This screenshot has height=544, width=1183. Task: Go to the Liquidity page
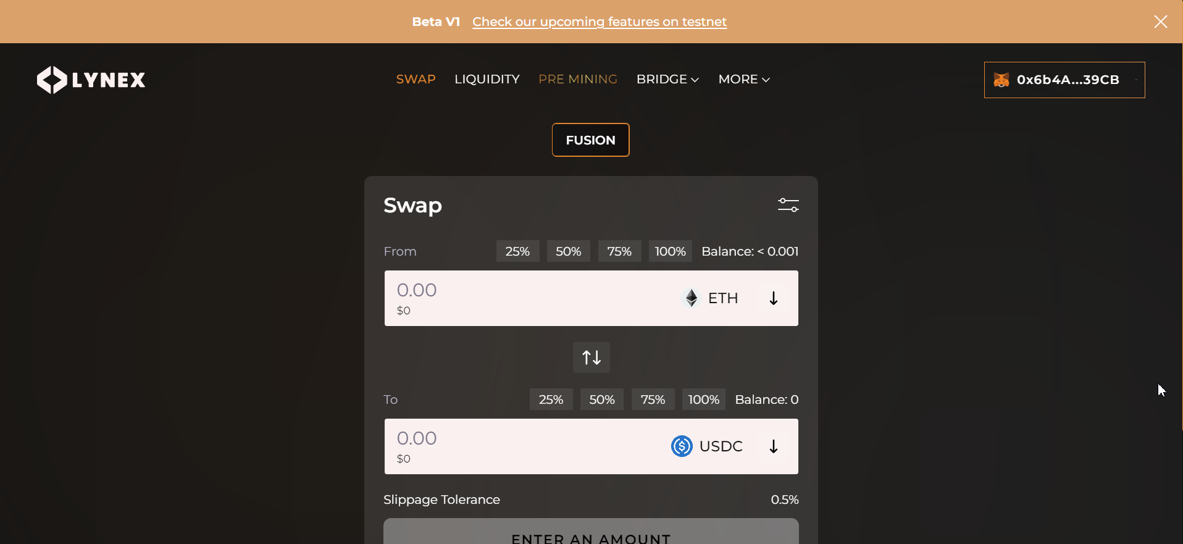487,79
